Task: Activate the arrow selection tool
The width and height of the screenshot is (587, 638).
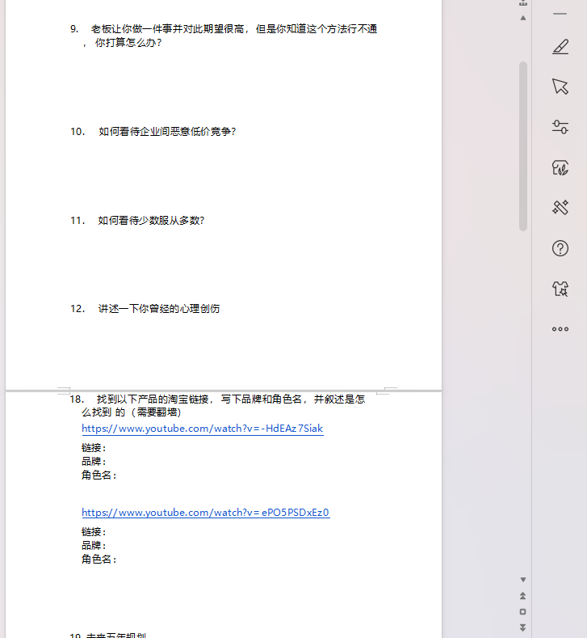Action: (560, 87)
